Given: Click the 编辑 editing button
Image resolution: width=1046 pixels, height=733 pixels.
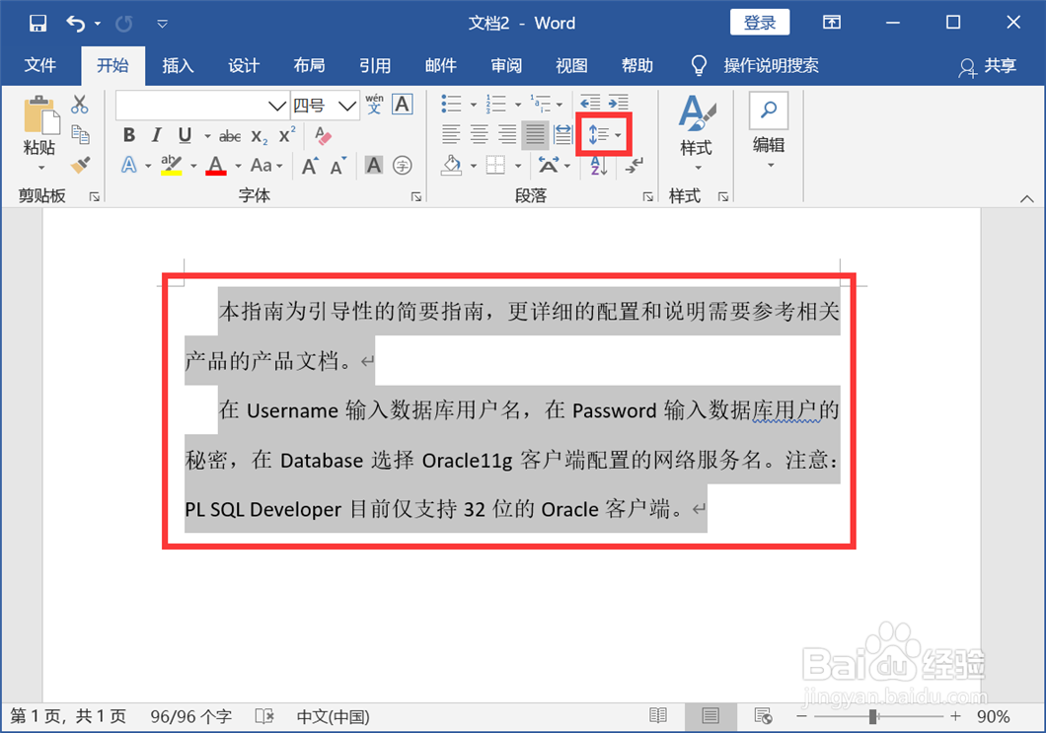Looking at the screenshot, I should (x=769, y=131).
